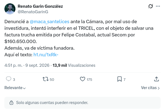Repost this tweet with the retweet icon

46,79
